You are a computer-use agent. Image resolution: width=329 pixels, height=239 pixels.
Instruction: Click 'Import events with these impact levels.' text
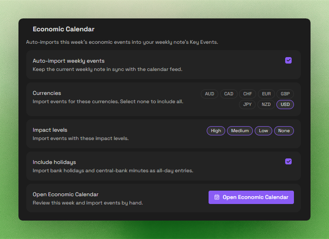[81, 138]
